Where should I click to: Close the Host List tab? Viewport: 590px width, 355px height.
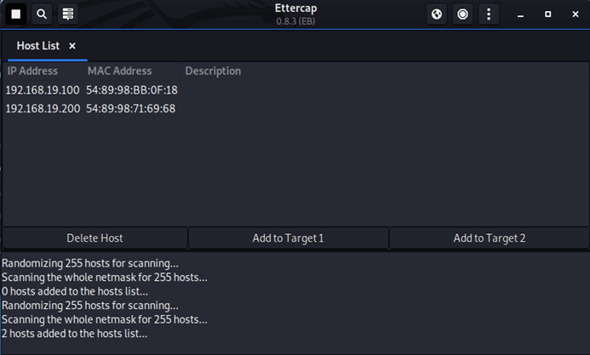point(72,46)
